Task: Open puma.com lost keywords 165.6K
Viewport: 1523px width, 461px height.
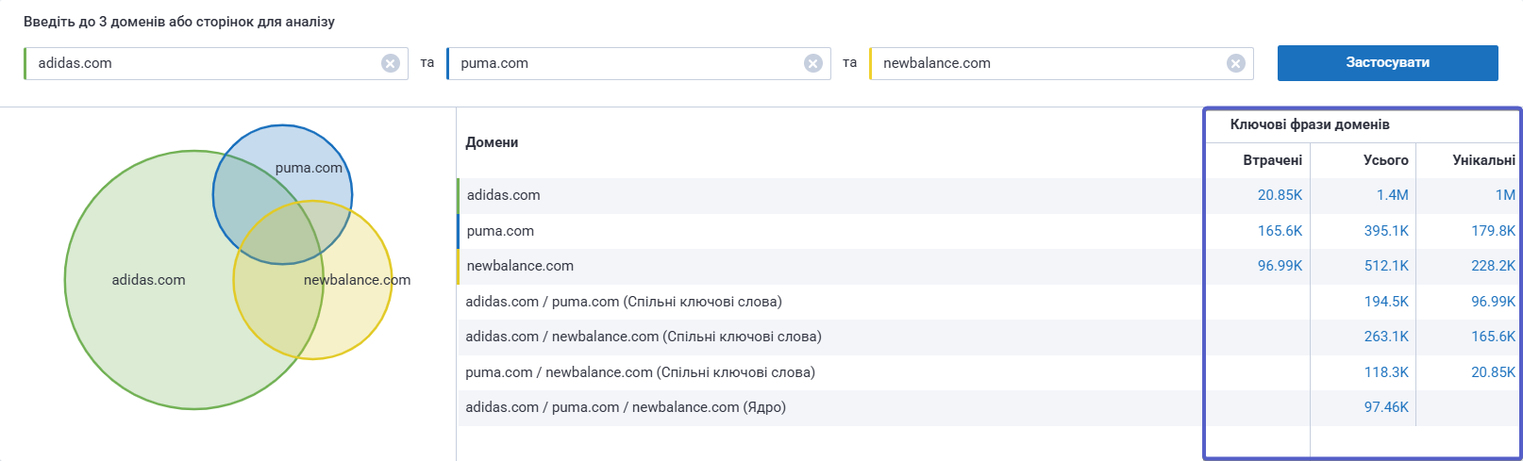Action: coord(1280,231)
